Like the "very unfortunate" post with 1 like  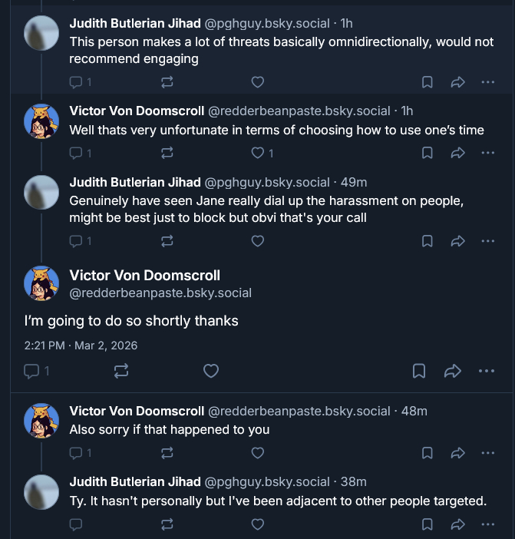(259, 153)
